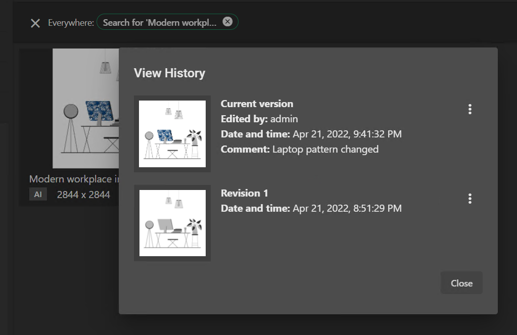Screen dimensions: 517x335
Task: Click the 8:51:29 PM date line
Action: click(311, 208)
